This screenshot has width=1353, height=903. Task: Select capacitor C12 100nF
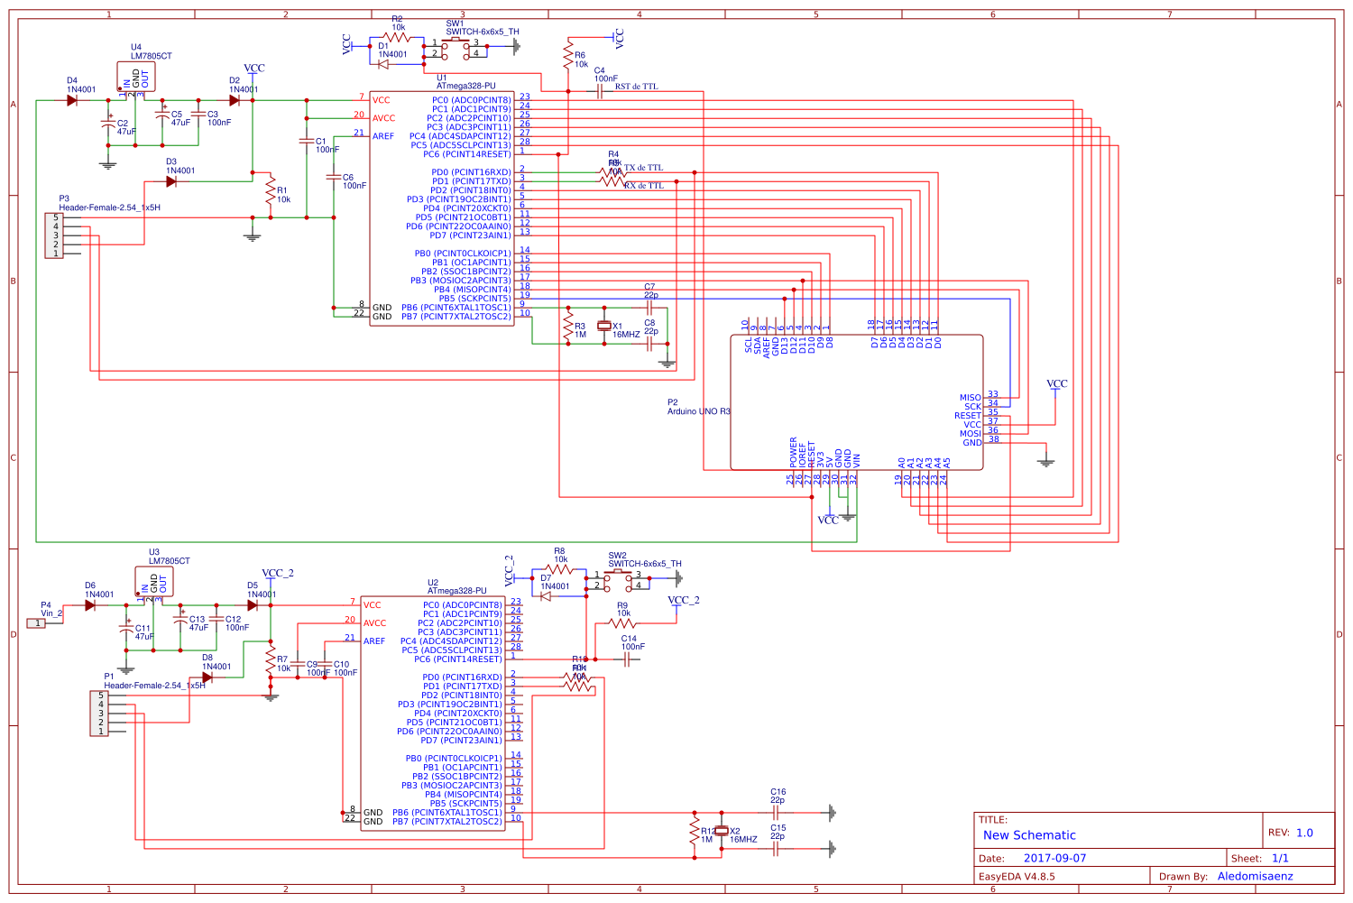tap(216, 619)
